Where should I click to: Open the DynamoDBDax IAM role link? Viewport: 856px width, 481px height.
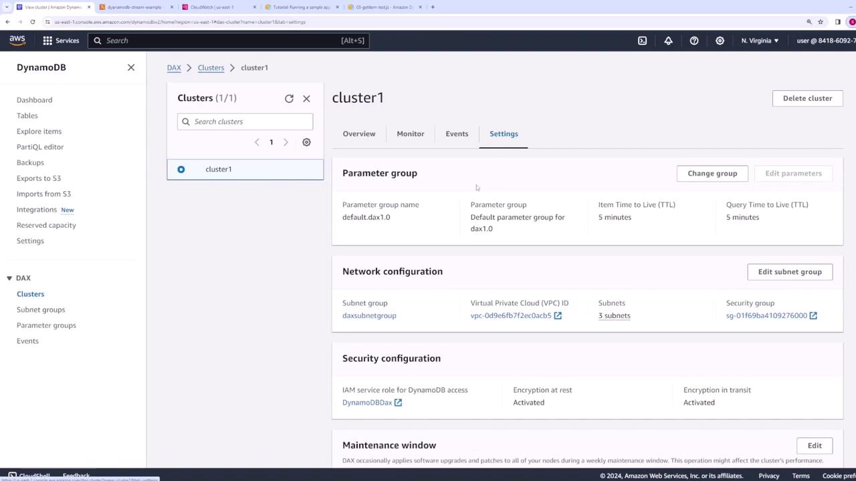[x=367, y=403]
